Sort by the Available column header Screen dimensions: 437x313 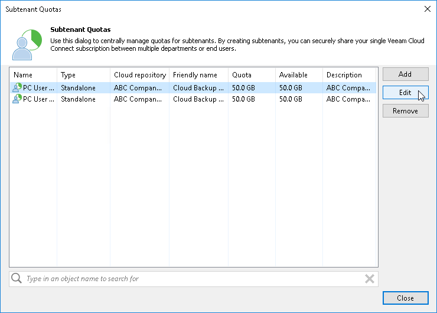299,75
